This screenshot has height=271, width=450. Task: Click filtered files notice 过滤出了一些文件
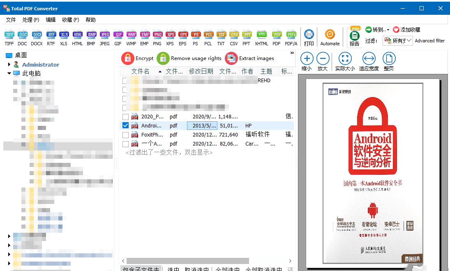(x=169, y=153)
